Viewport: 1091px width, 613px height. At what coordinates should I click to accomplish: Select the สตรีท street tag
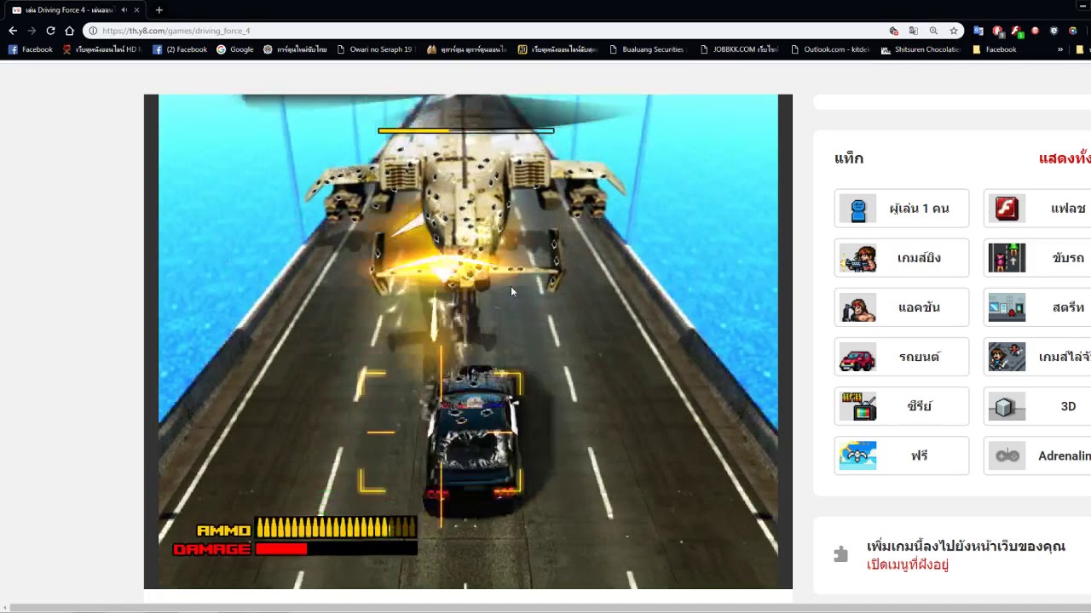coord(1037,307)
